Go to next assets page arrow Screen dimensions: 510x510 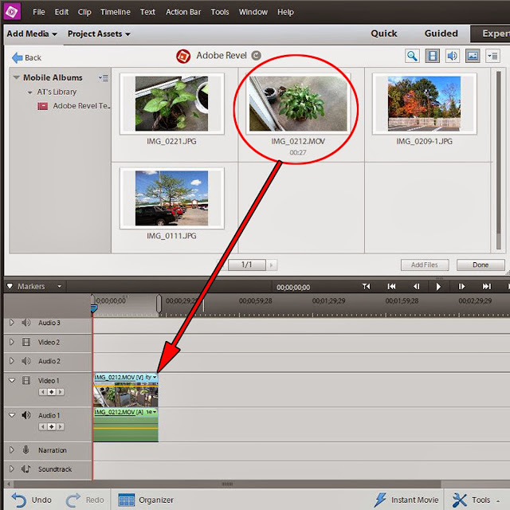pos(272,265)
